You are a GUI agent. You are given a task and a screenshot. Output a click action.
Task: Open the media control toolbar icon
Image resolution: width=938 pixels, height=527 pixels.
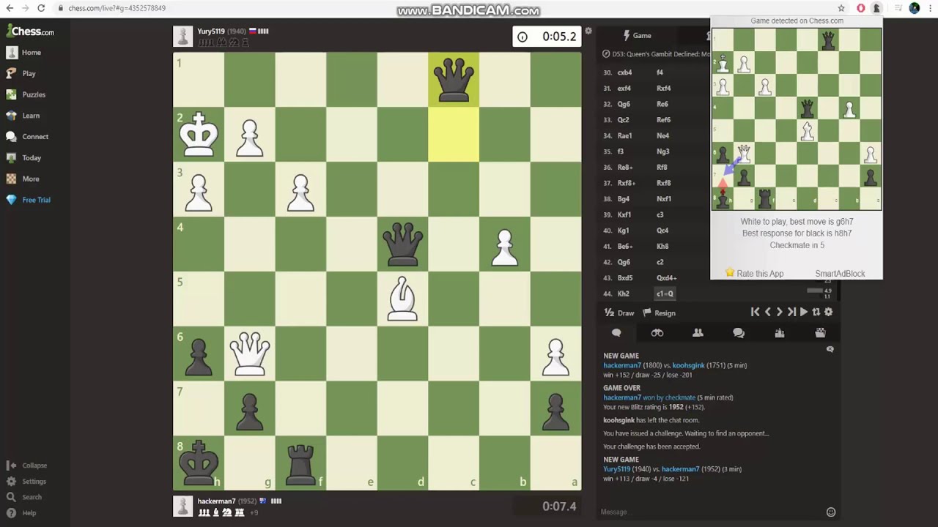coord(898,8)
